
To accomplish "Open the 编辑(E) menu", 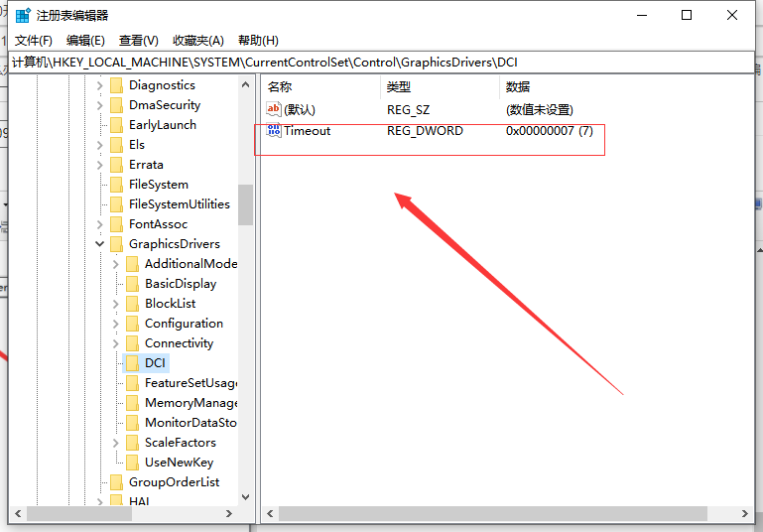I will pyautogui.click(x=85, y=41).
